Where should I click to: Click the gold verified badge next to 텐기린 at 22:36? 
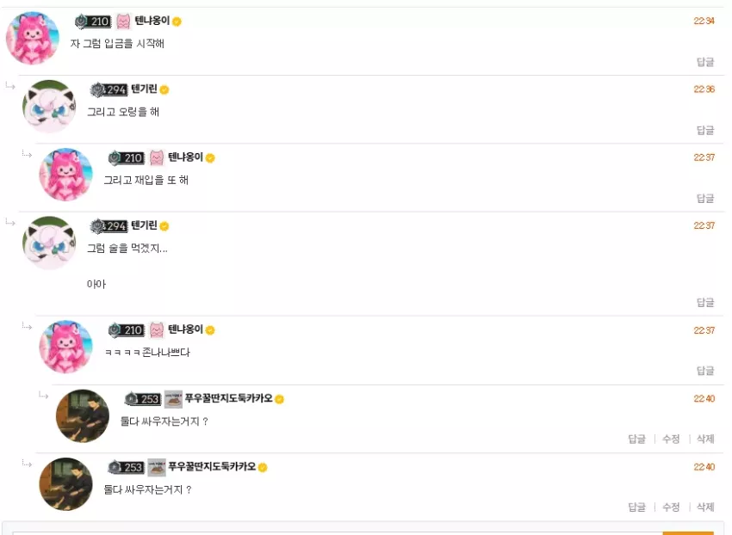click(x=164, y=89)
